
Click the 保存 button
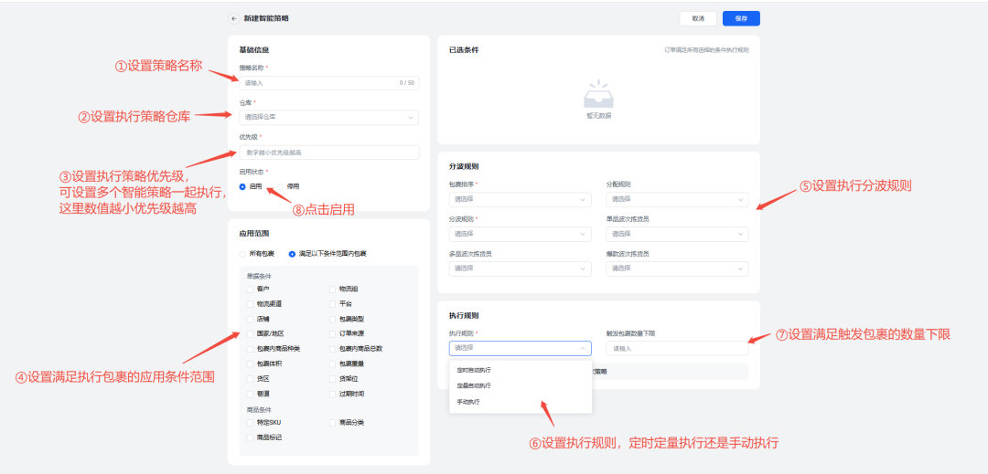coord(740,18)
